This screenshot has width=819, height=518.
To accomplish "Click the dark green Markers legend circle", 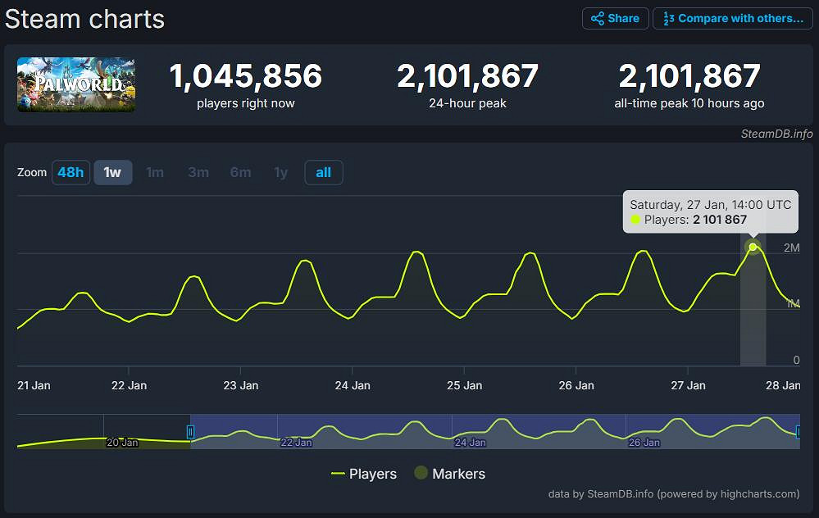I will pyautogui.click(x=421, y=474).
